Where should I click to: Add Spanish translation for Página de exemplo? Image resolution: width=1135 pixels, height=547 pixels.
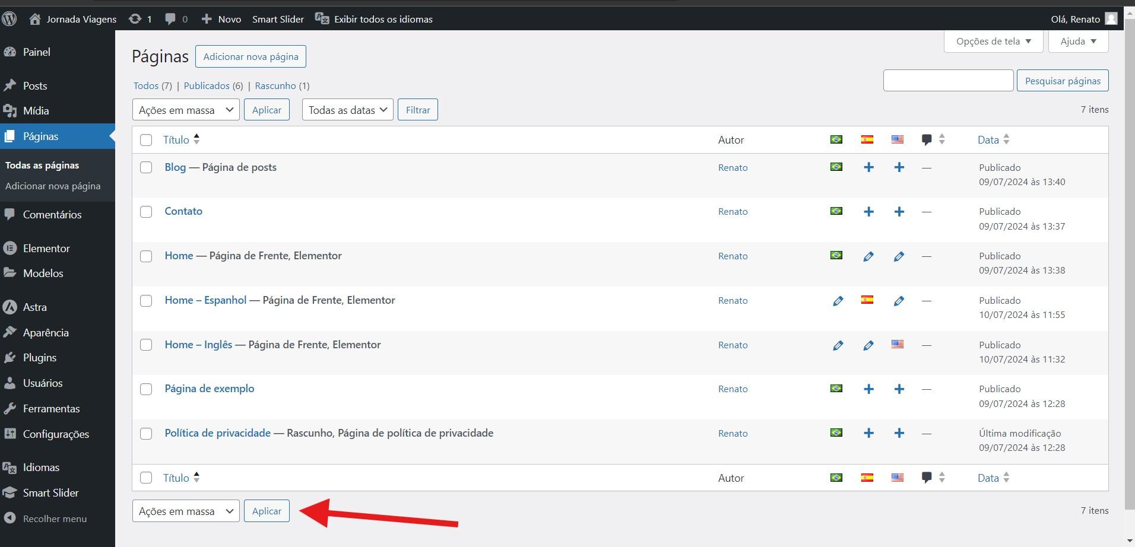(x=868, y=389)
